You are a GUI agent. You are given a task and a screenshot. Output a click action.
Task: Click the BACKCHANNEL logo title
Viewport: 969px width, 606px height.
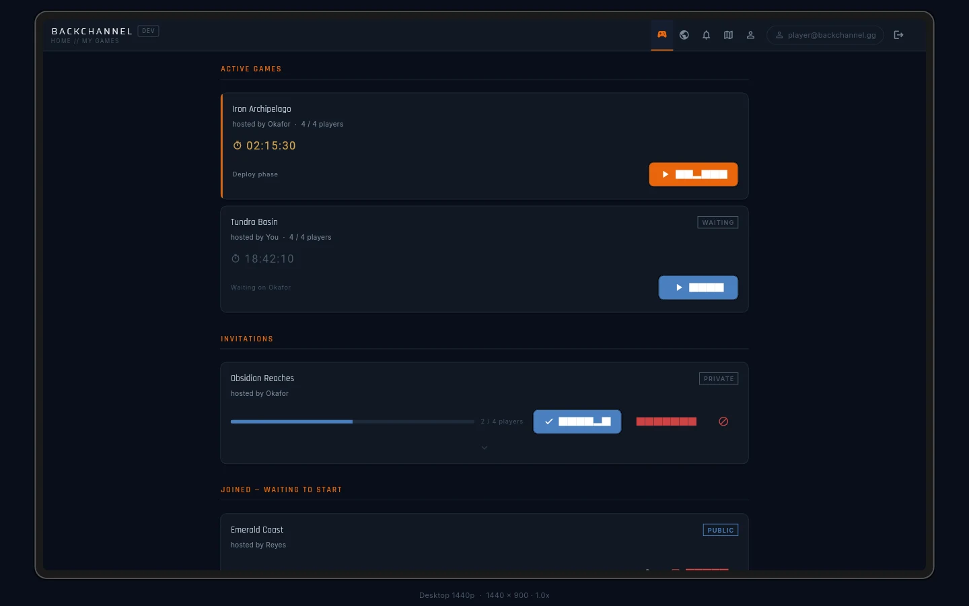pyautogui.click(x=92, y=31)
